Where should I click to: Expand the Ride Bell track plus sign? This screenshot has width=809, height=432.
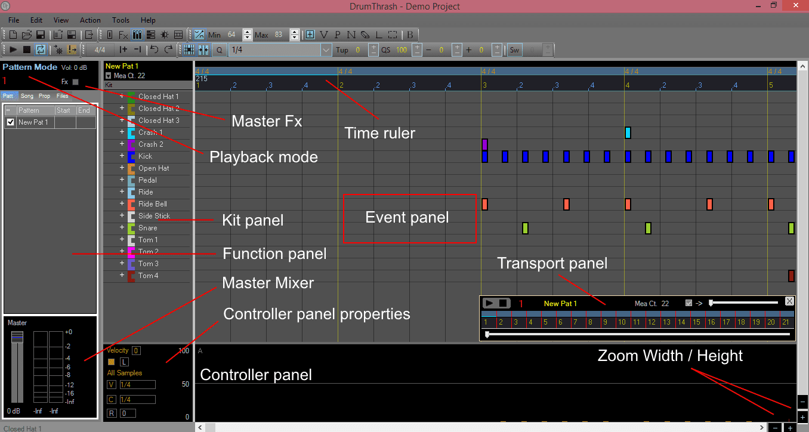pyautogui.click(x=122, y=203)
